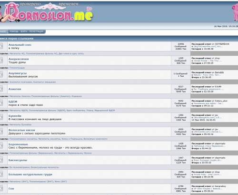Open the Геи forum board
The height and width of the screenshot is (195, 238).
[11, 189]
